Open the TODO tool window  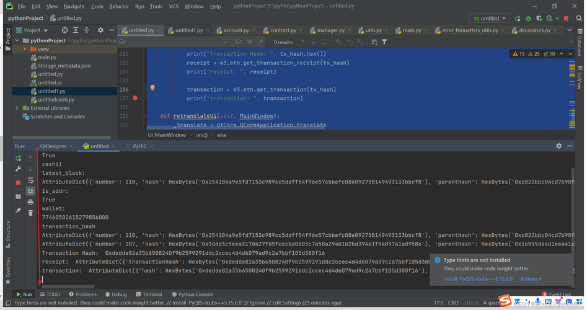50,294
